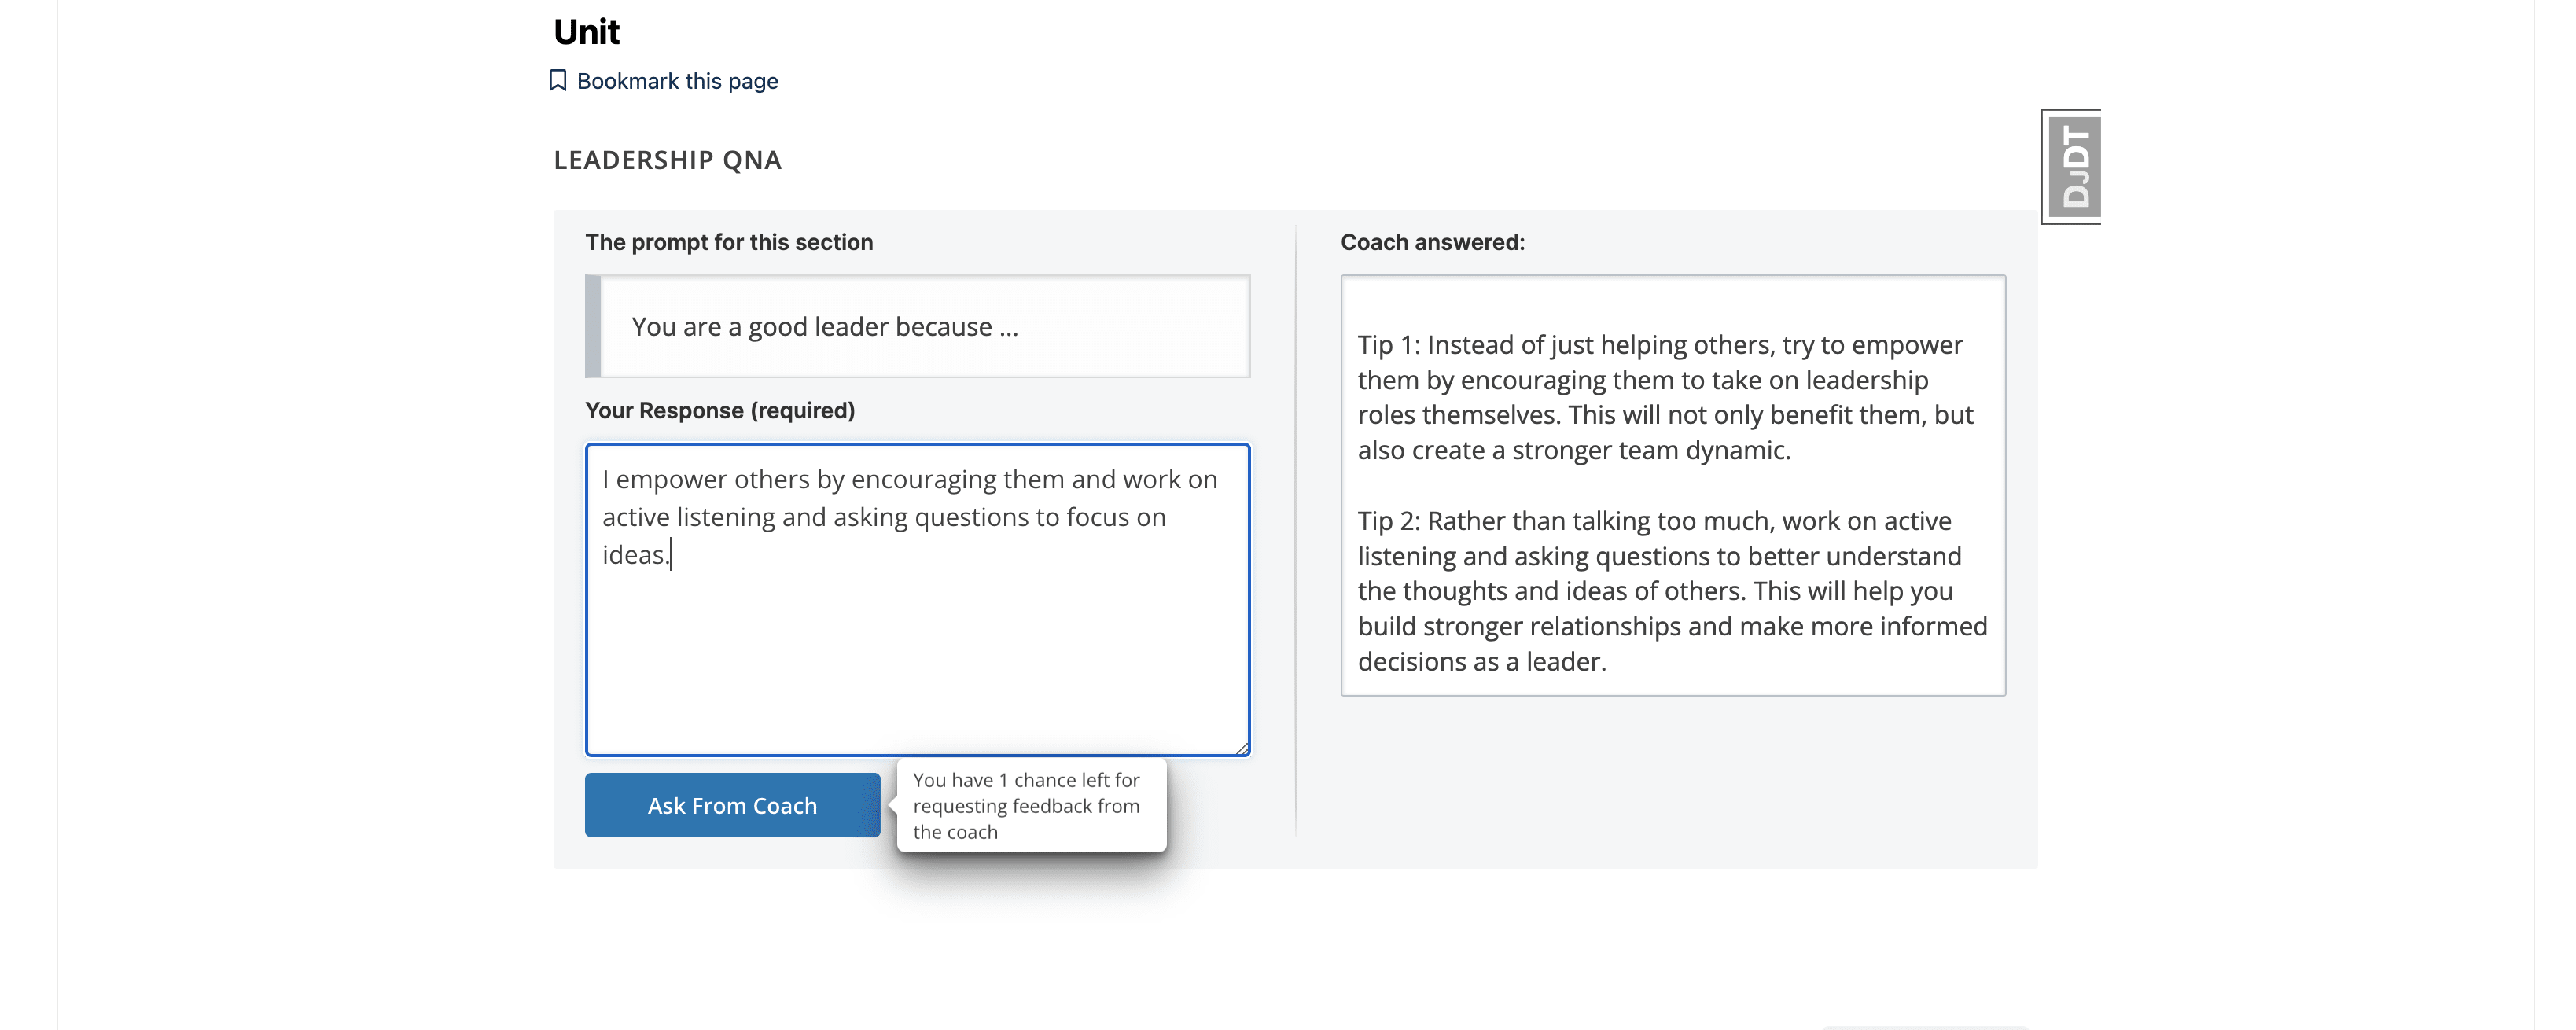Focus the Your Response text area

917,650
